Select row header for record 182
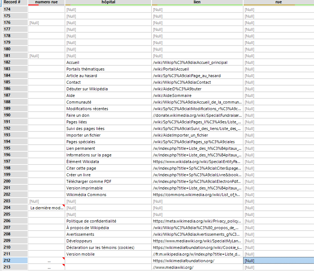The image size is (314, 271). tap(15, 62)
